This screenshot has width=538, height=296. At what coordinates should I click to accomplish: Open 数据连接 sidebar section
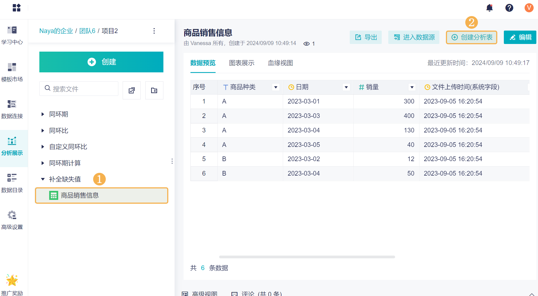click(12, 109)
